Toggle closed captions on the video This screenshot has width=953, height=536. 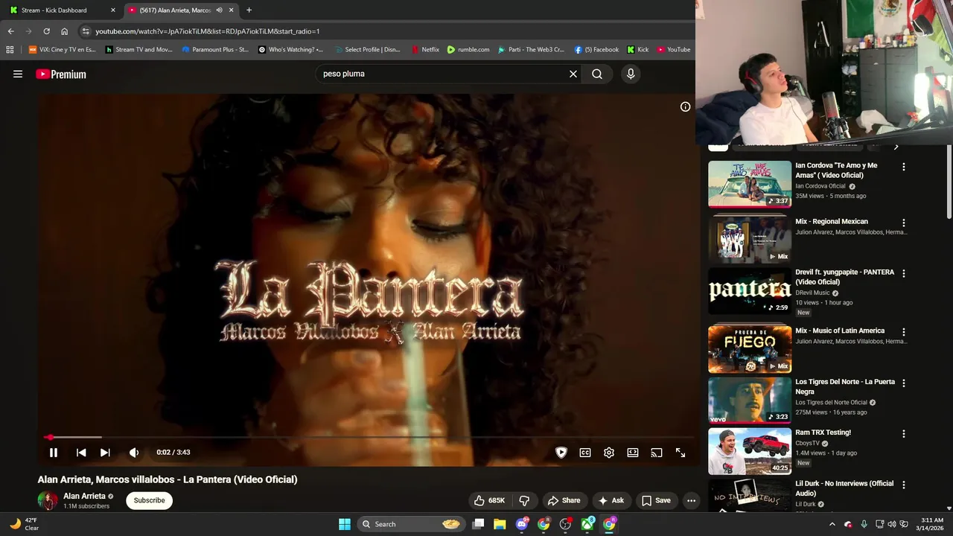coord(585,453)
